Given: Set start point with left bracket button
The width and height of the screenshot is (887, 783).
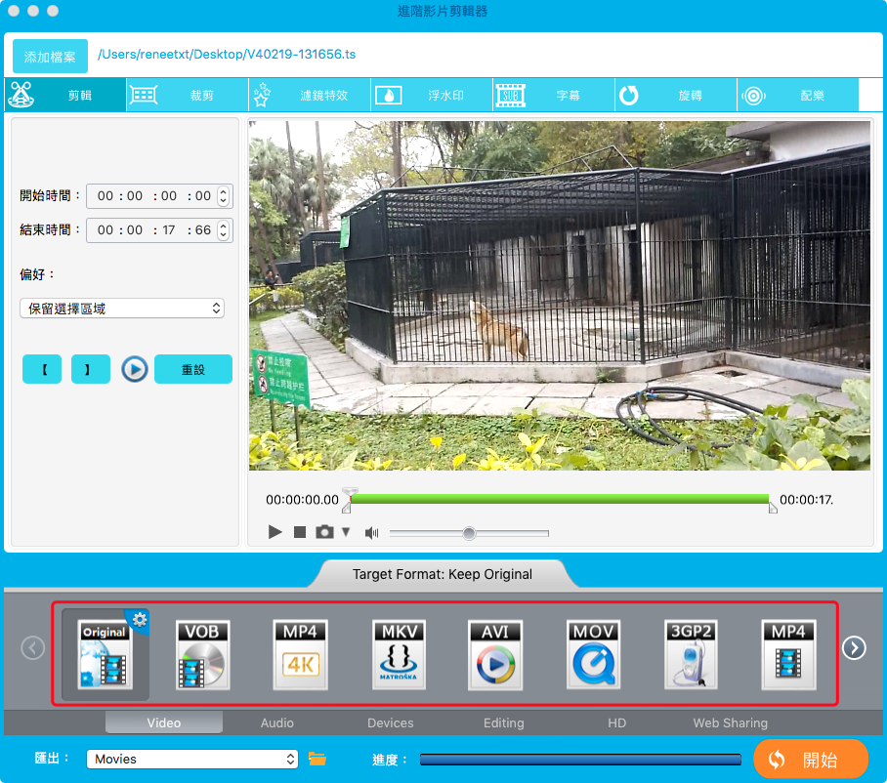Looking at the screenshot, I should (x=42, y=369).
